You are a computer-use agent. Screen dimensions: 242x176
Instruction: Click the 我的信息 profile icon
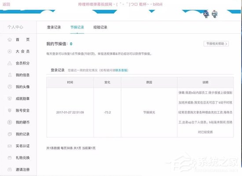tap(10, 75)
